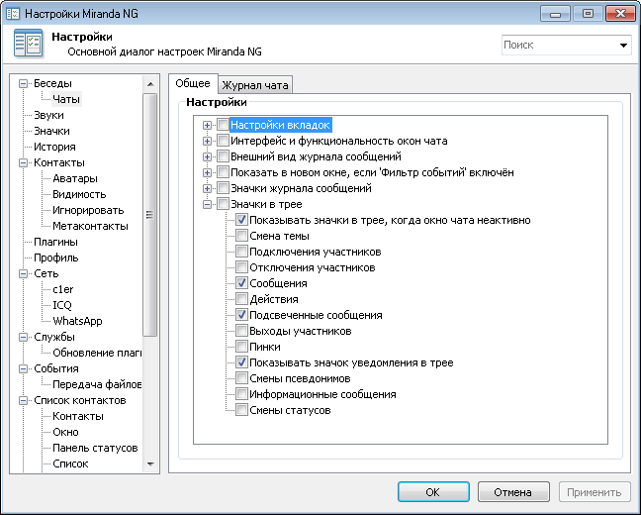This screenshot has width=641, height=515.
Task: Select 'Метаконтакты' in the tree
Action: (90, 226)
